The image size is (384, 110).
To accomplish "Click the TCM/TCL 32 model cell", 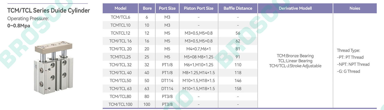I will [120, 65].
